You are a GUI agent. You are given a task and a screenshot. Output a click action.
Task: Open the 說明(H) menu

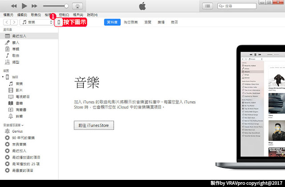coord(92,15)
